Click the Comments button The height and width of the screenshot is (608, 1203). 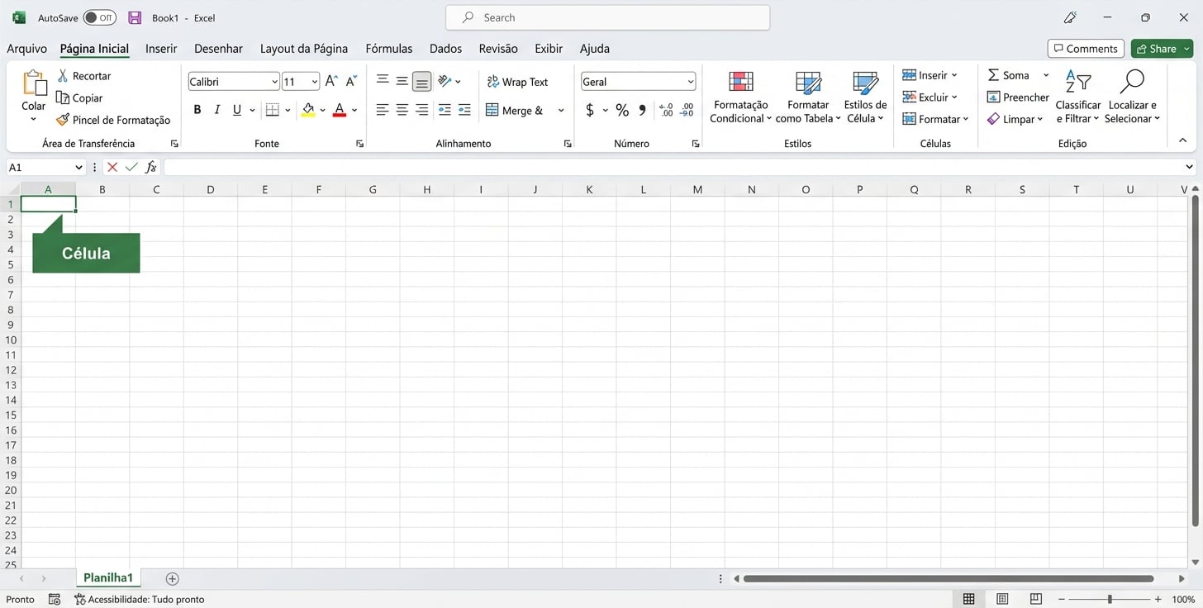coord(1086,49)
